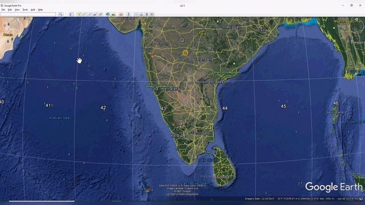Click the Email toolbar icon
Screen dimensions: 365x205
pos(136,14)
